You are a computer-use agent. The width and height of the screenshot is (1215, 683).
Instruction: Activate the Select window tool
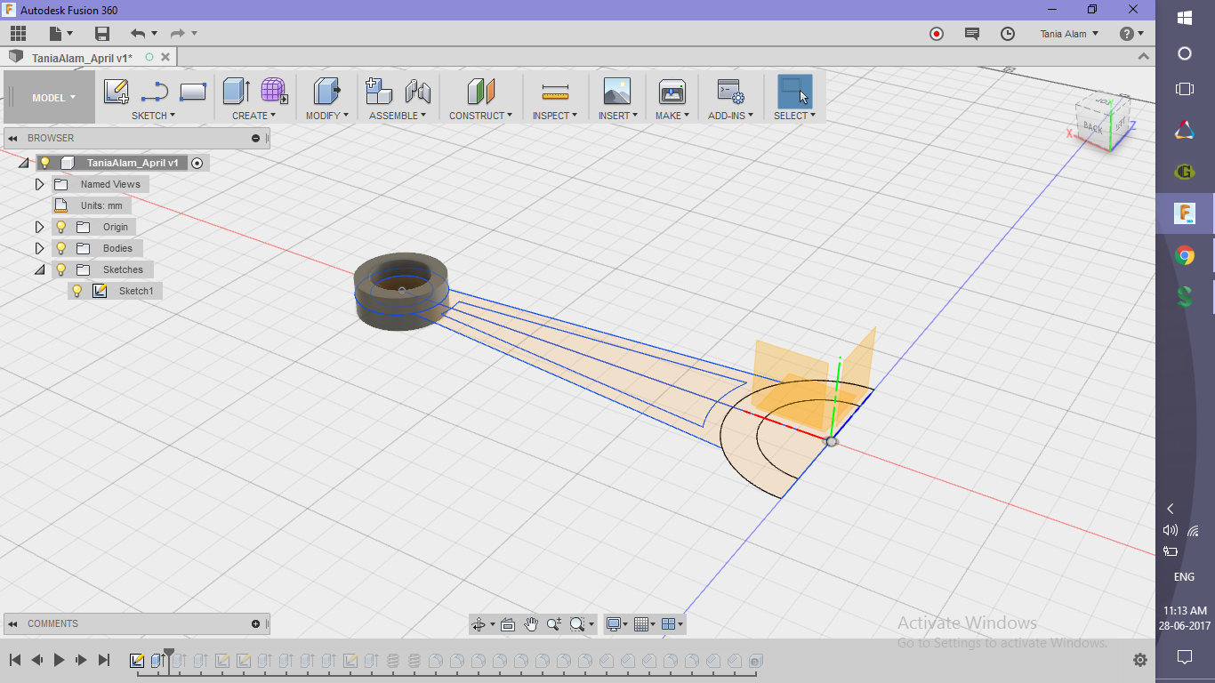[794, 92]
